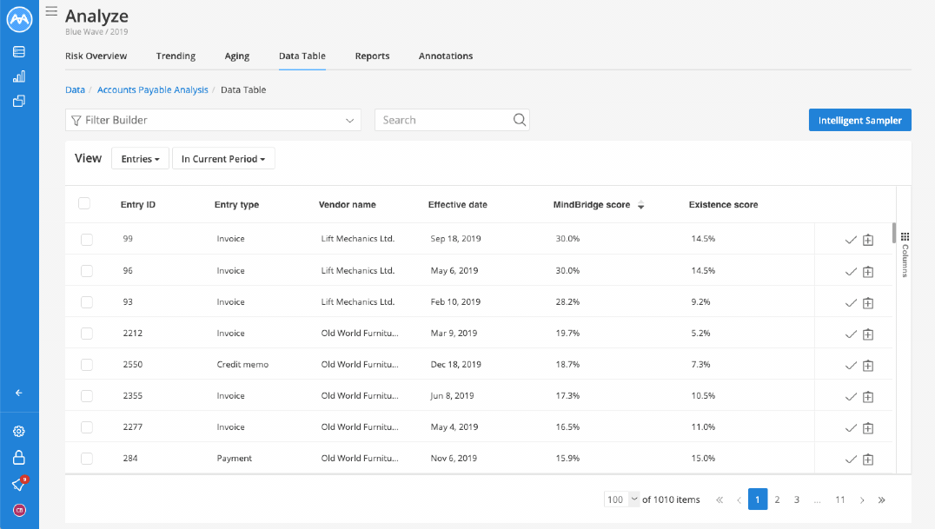Sort by the MindBridge score column arrows
This screenshot has height=529, width=935.
point(640,205)
